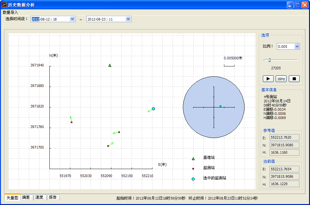The image size is (310, 205).
Task: Switch to the 矢量图 tab
Action: coord(12,198)
